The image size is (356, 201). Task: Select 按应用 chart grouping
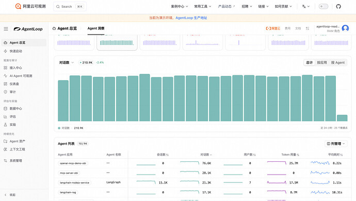click(x=322, y=63)
